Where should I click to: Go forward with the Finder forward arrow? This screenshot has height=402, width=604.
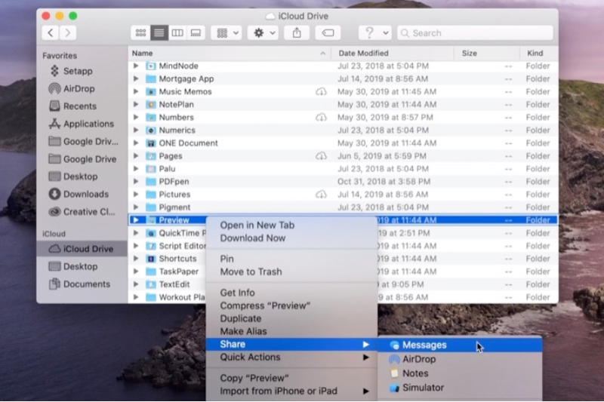click(68, 33)
